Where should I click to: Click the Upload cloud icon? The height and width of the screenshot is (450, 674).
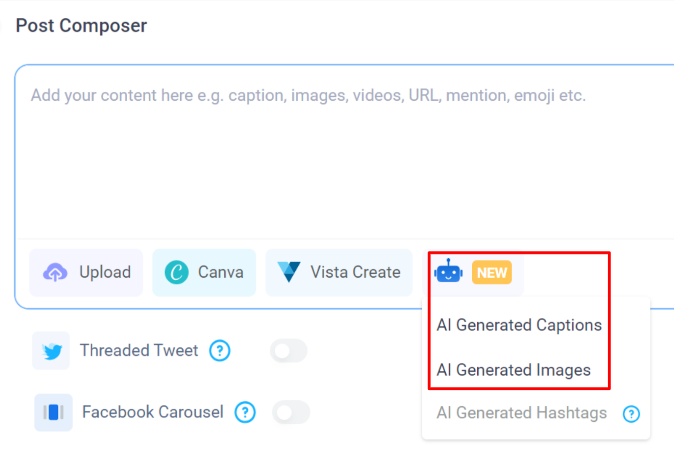(55, 272)
